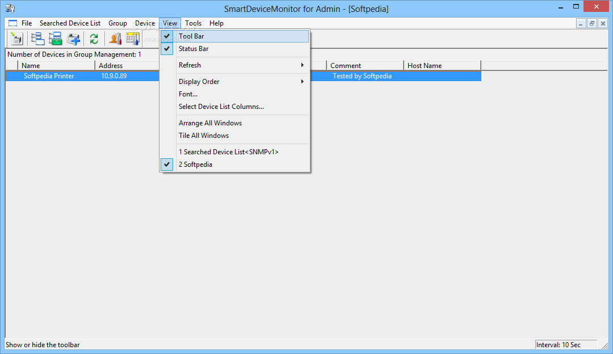Switch to 1 Searched Device List<SNMPv1>
This screenshot has height=354, width=613.
[234, 152]
